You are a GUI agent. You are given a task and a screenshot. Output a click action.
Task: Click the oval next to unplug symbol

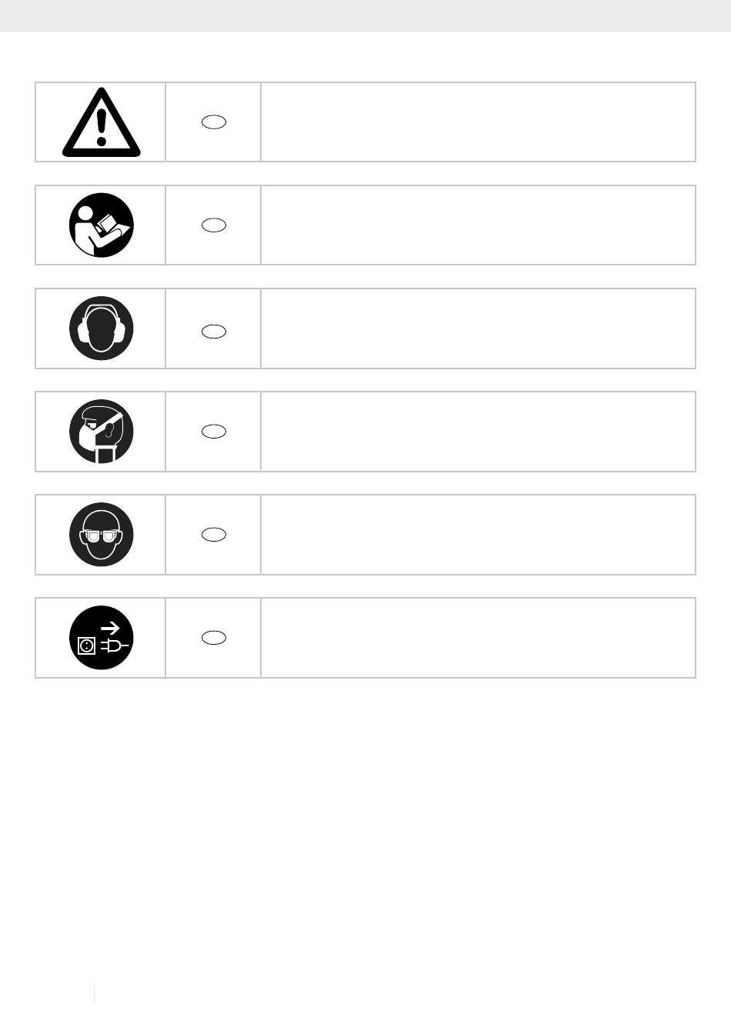pos(214,638)
